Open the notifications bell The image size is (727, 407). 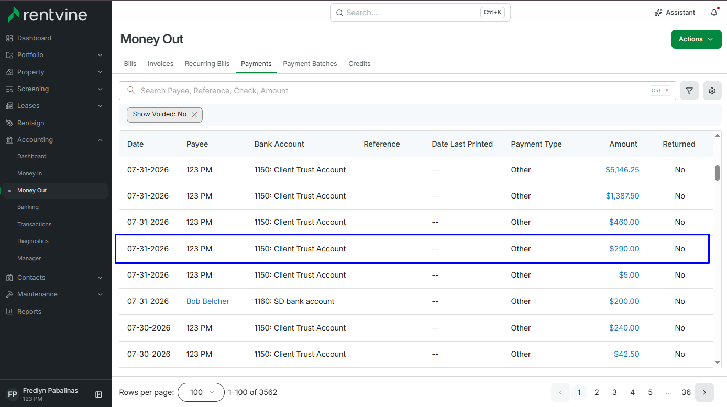714,13
